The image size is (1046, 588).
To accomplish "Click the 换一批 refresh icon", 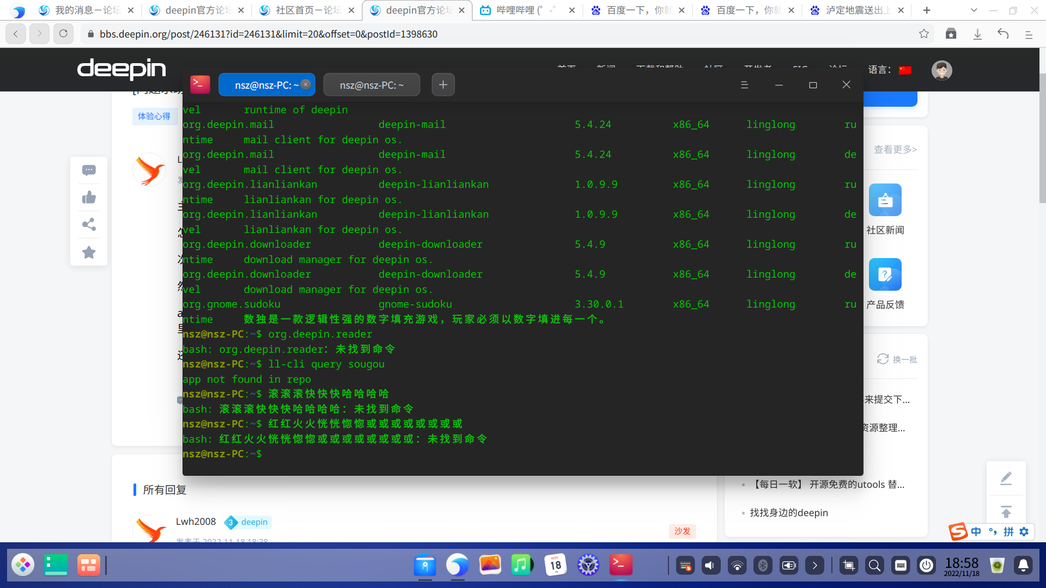I will [883, 359].
